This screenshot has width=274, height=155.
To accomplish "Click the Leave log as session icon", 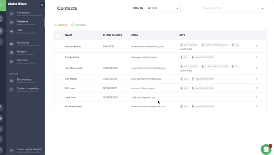I will coord(12,150).
